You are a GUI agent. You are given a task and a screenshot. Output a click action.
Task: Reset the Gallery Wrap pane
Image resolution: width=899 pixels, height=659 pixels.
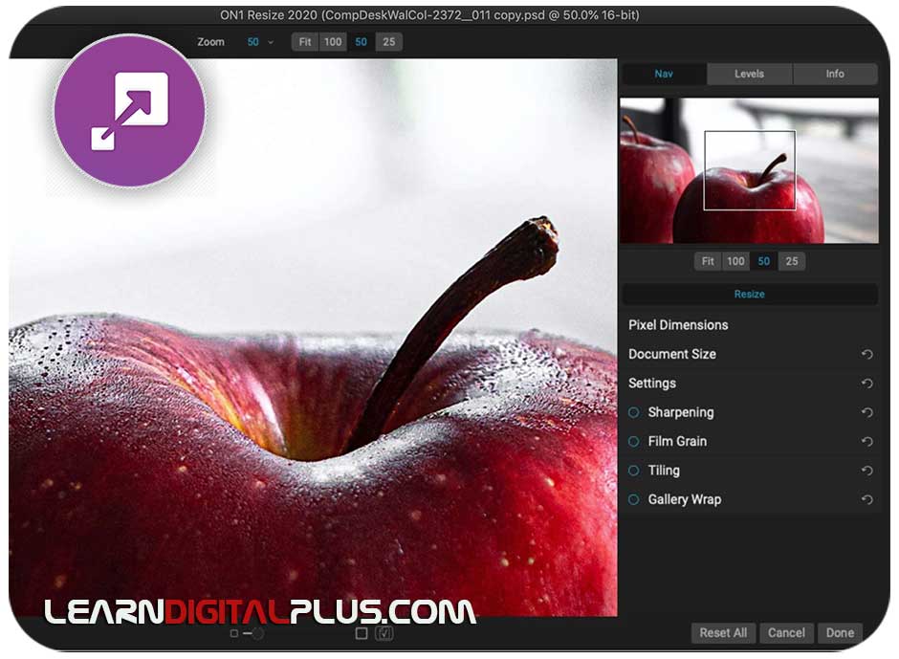click(866, 499)
